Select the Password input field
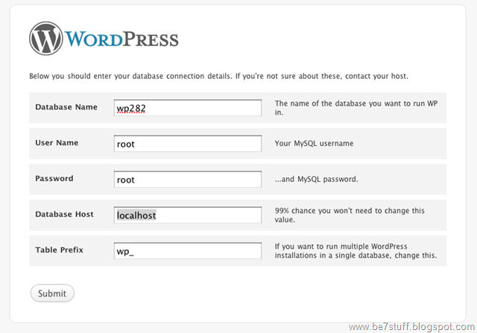 click(x=188, y=179)
